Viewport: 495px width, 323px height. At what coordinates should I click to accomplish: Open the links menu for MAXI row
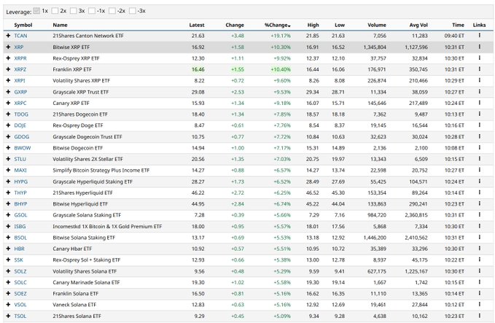(x=479, y=170)
